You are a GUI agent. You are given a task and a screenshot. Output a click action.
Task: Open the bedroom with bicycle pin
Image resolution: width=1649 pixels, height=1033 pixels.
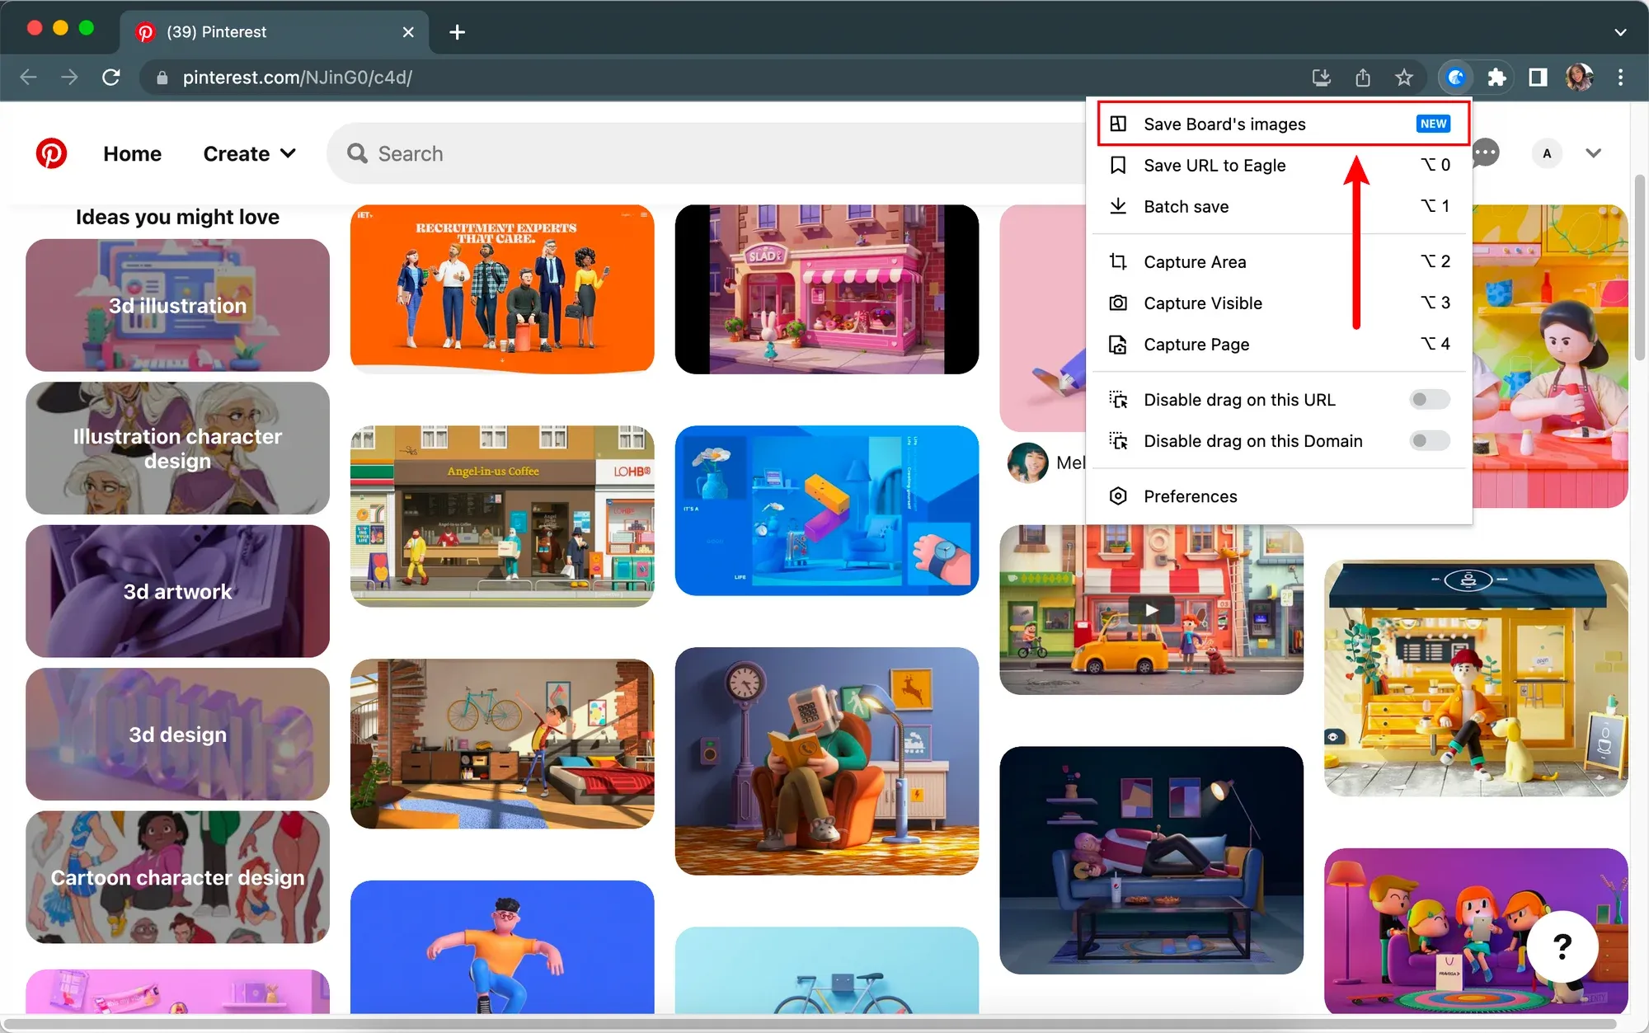coord(502,744)
